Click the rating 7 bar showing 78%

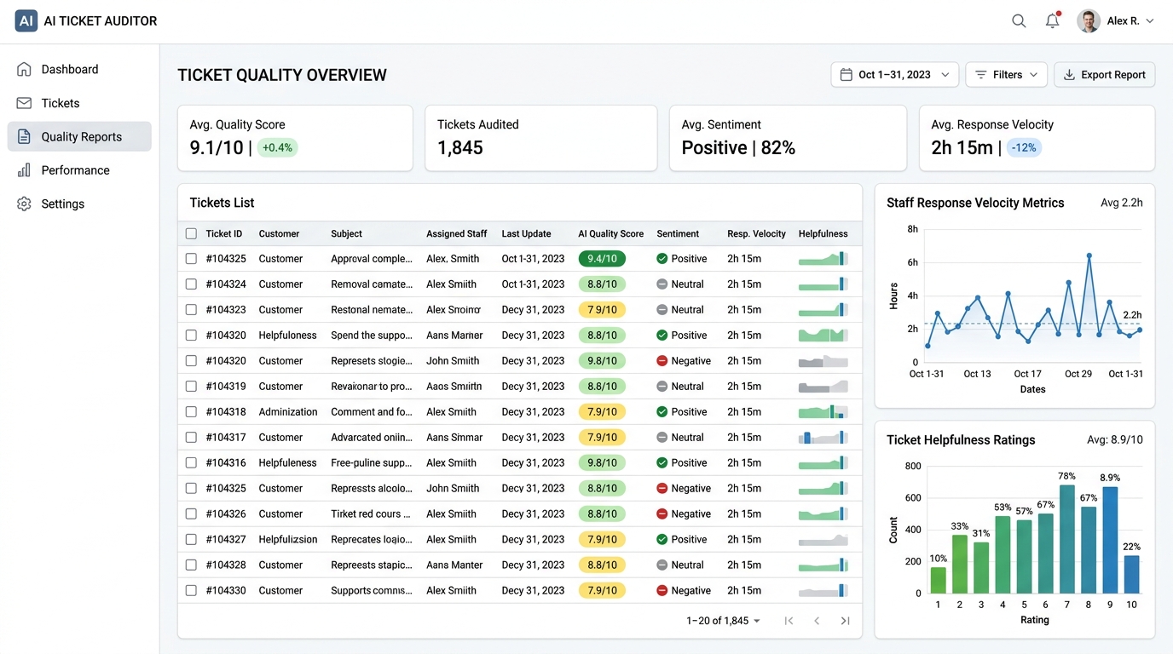[1067, 539]
